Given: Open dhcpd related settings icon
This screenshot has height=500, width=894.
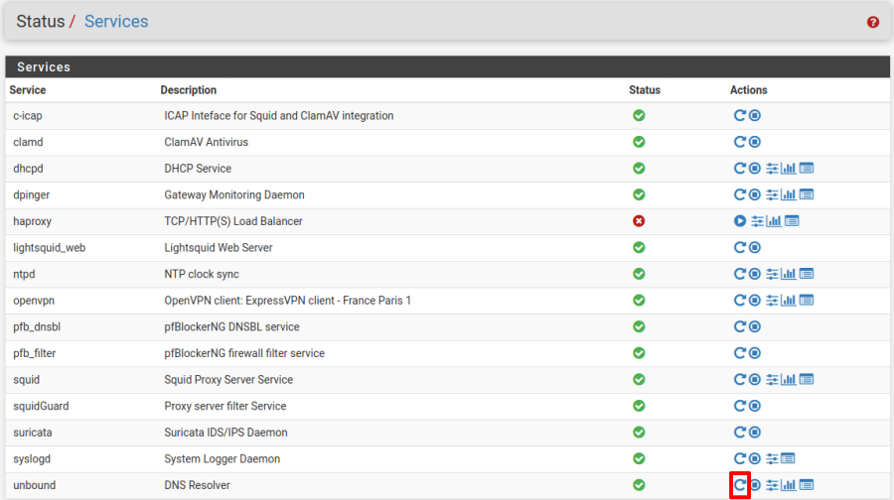Looking at the screenshot, I should click(772, 169).
